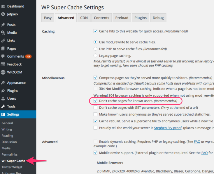
Task: Open the Reading settings submenu
Action: pos(7,136)
